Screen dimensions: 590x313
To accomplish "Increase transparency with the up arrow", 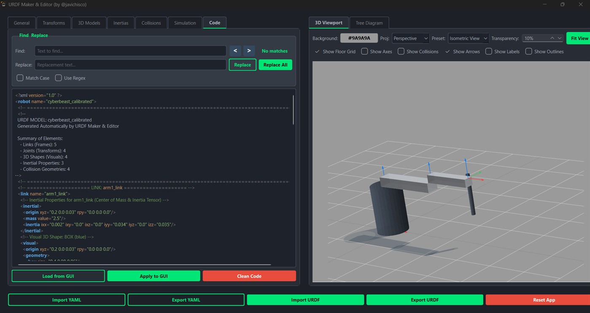I will pos(552,38).
